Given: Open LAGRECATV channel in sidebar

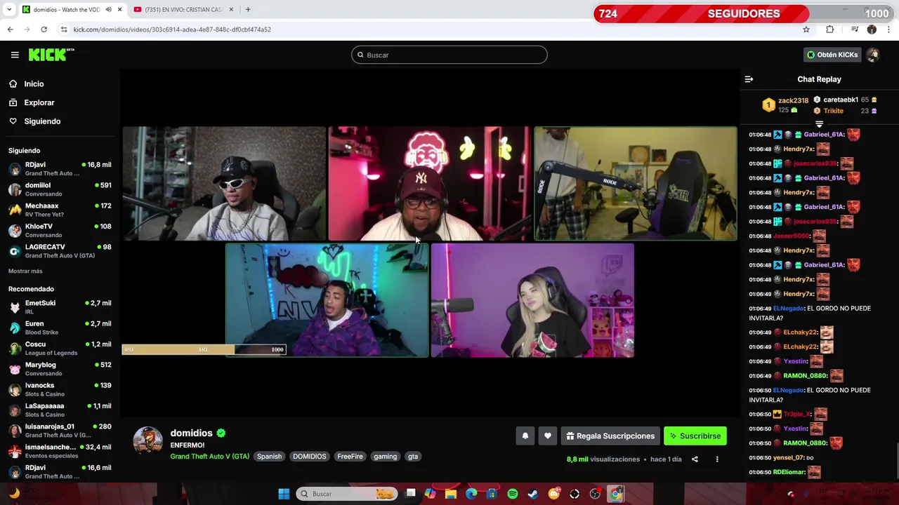Looking at the screenshot, I should [60, 251].
